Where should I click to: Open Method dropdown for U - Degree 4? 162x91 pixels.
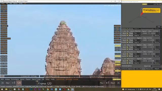pyautogui.click(x=137, y=56)
